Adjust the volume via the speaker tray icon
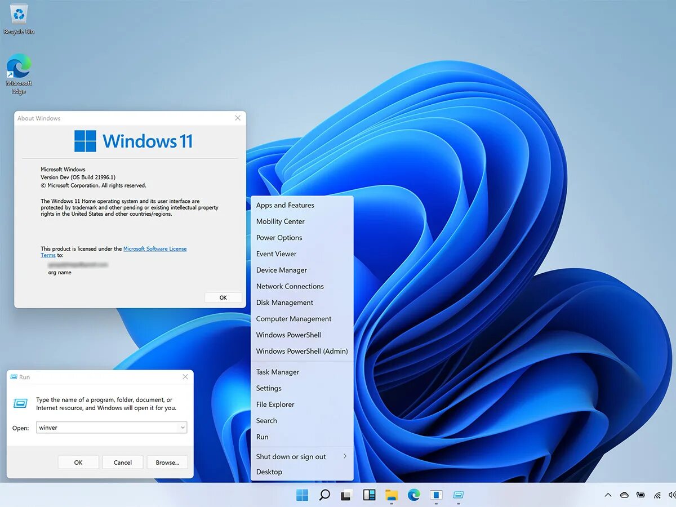Screen dimensions: 676x507 (673, 495)
